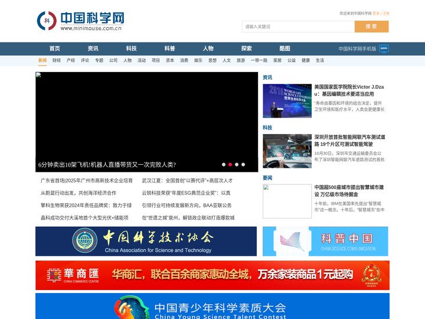Open headline 深圳开放首批智能网联汽车测试道路
Screen dimensions: 425x319
pos(349,141)
